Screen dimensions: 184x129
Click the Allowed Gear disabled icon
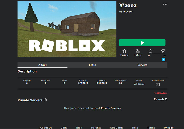pyautogui.click(x=158, y=84)
